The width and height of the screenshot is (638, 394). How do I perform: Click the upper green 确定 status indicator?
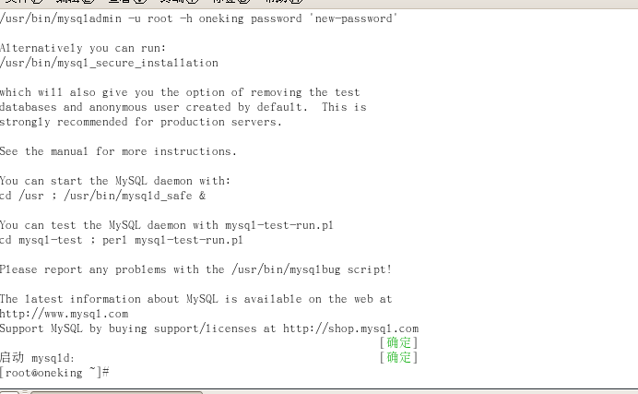pyautogui.click(x=398, y=342)
